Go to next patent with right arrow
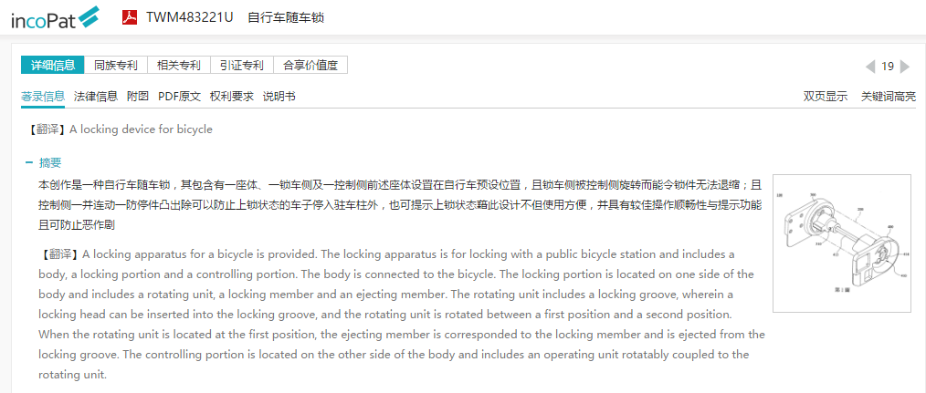Viewport: 926px width, 393px height. click(904, 66)
